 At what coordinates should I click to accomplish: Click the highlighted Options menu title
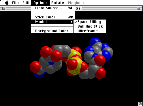(x=40, y=3)
